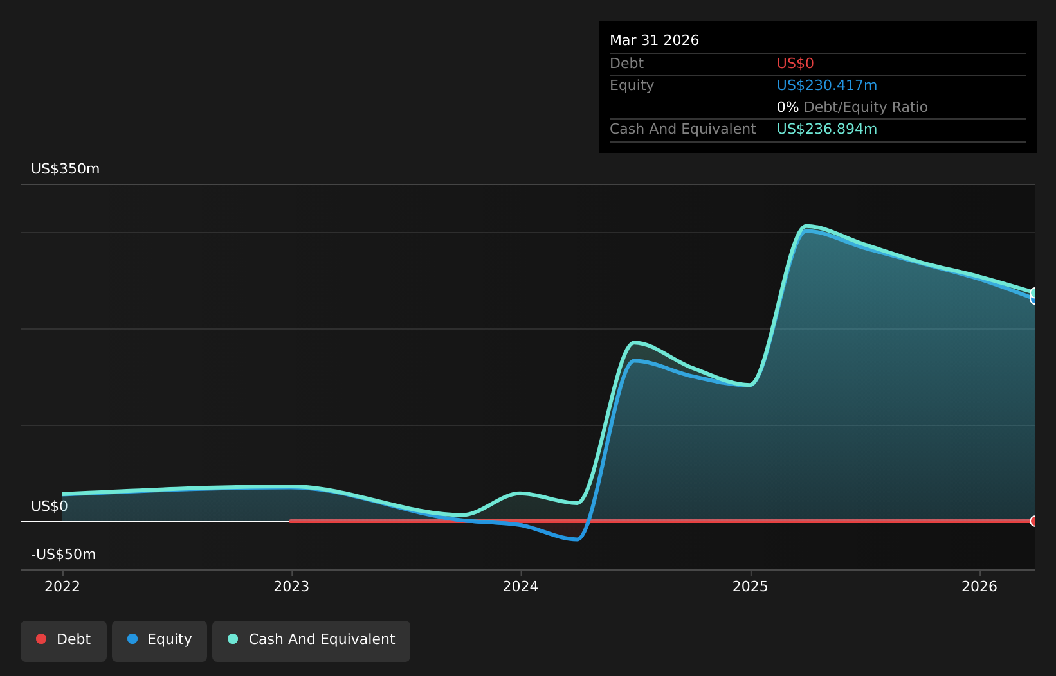The height and width of the screenshot is (676, 1056).
Task: Click the US$236.894m cash value
Action: (827, 129)
